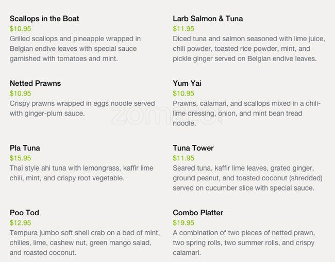Choose the Yum Yai dish title
Image resolution: width=335 pixels, height=262 pixels.
[x=187, y=83]
